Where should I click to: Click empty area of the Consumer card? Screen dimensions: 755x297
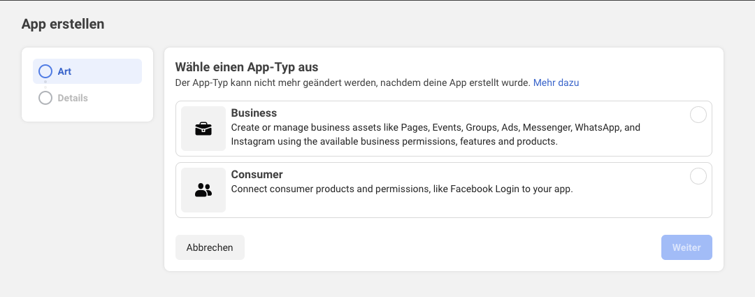(629, 203)
